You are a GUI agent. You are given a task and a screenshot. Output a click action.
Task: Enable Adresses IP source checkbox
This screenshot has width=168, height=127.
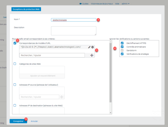click(15, 85)
